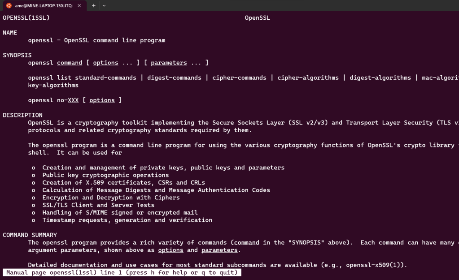Click underlined "options" after no-XXX
Image resolution: width=459 pixels, height=280 pixels.
pos(102,100)
